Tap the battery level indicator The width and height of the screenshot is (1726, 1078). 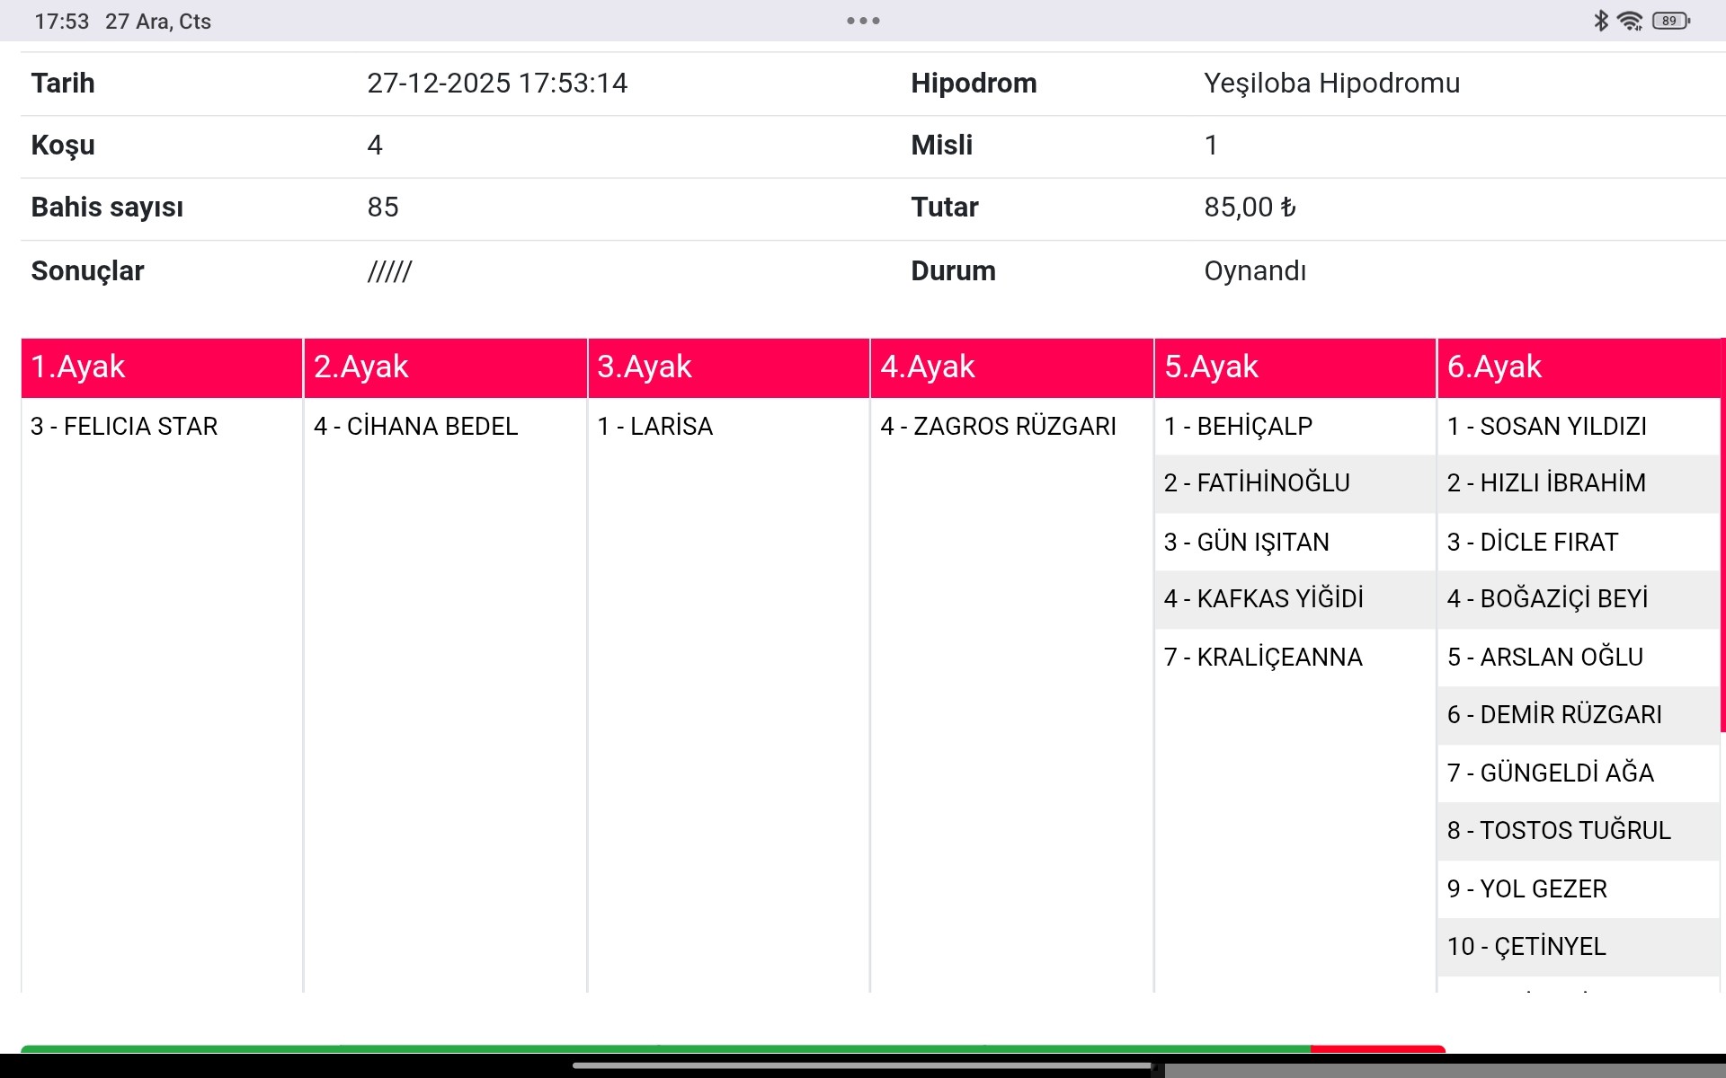pyautogui.click(x=1671, y=21)
